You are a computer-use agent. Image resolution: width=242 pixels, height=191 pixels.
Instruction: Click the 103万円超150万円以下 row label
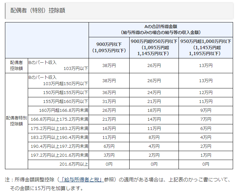coord(58,80)
